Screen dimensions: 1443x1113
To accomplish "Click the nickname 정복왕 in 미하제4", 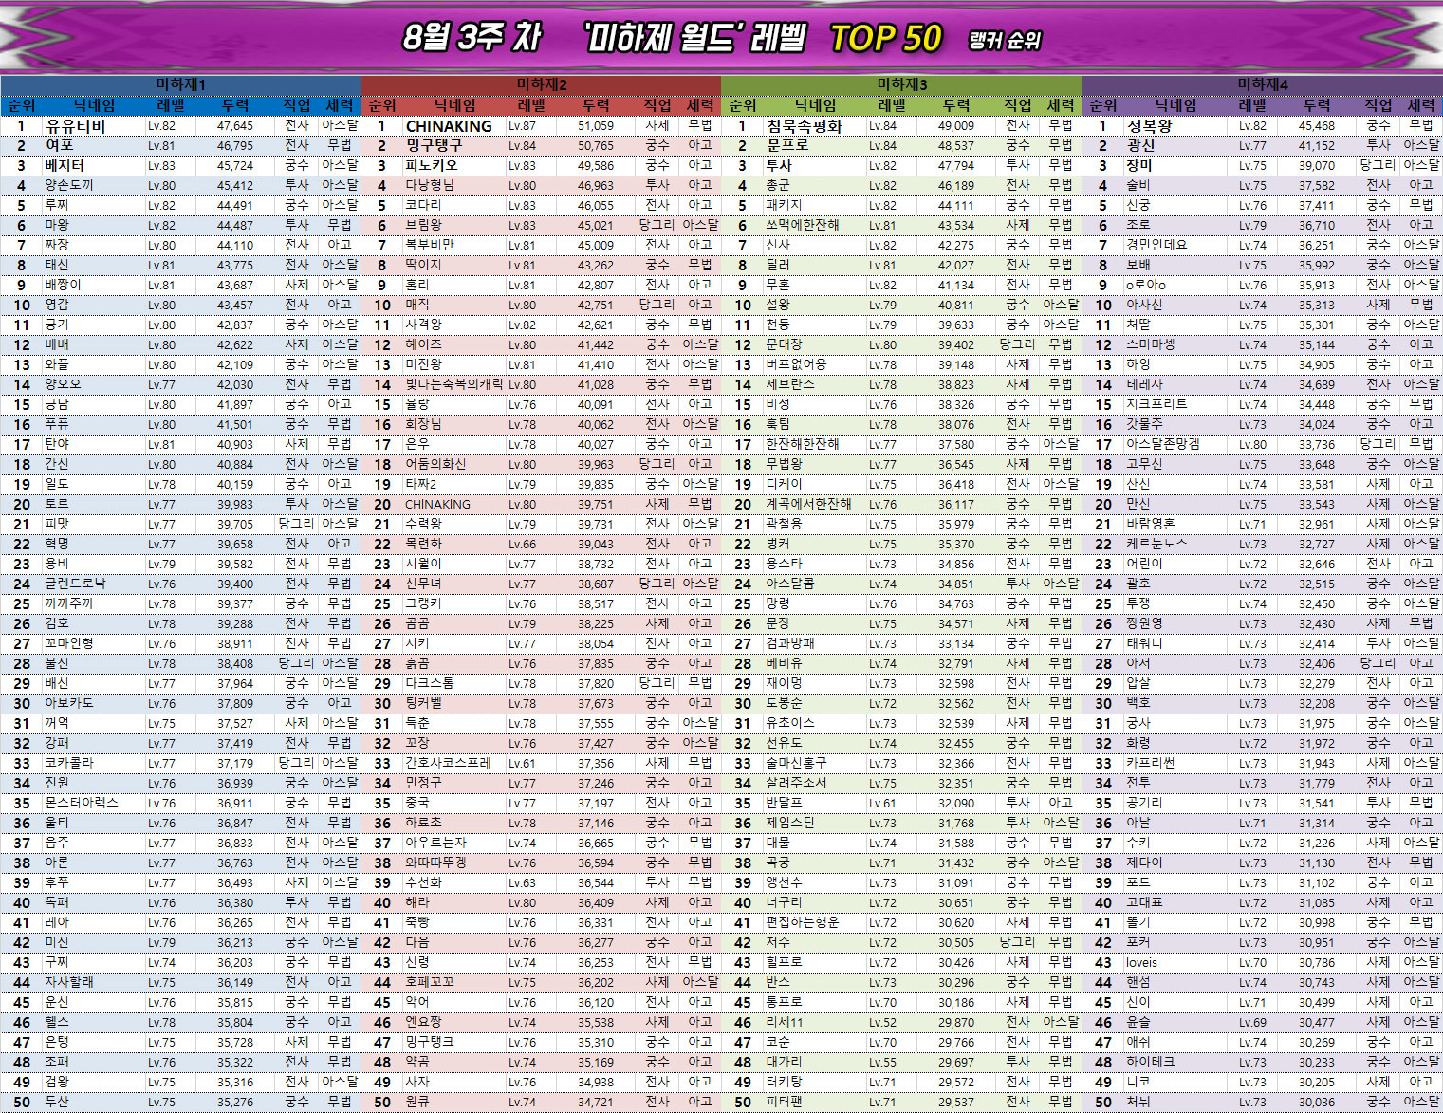I will tap(1149, 126).
